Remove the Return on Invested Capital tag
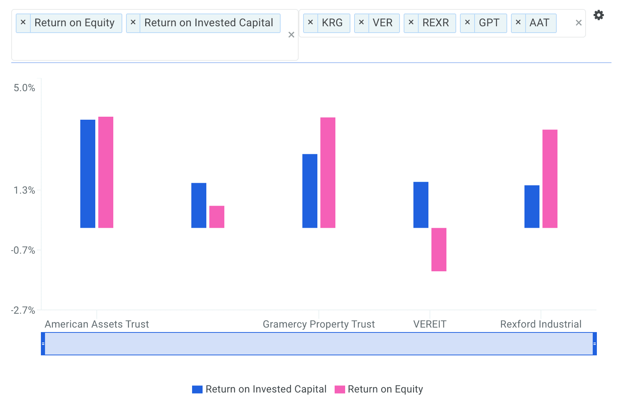Image resolution: width=622 pixels, height=406 pixels. [x=133, y=23]
